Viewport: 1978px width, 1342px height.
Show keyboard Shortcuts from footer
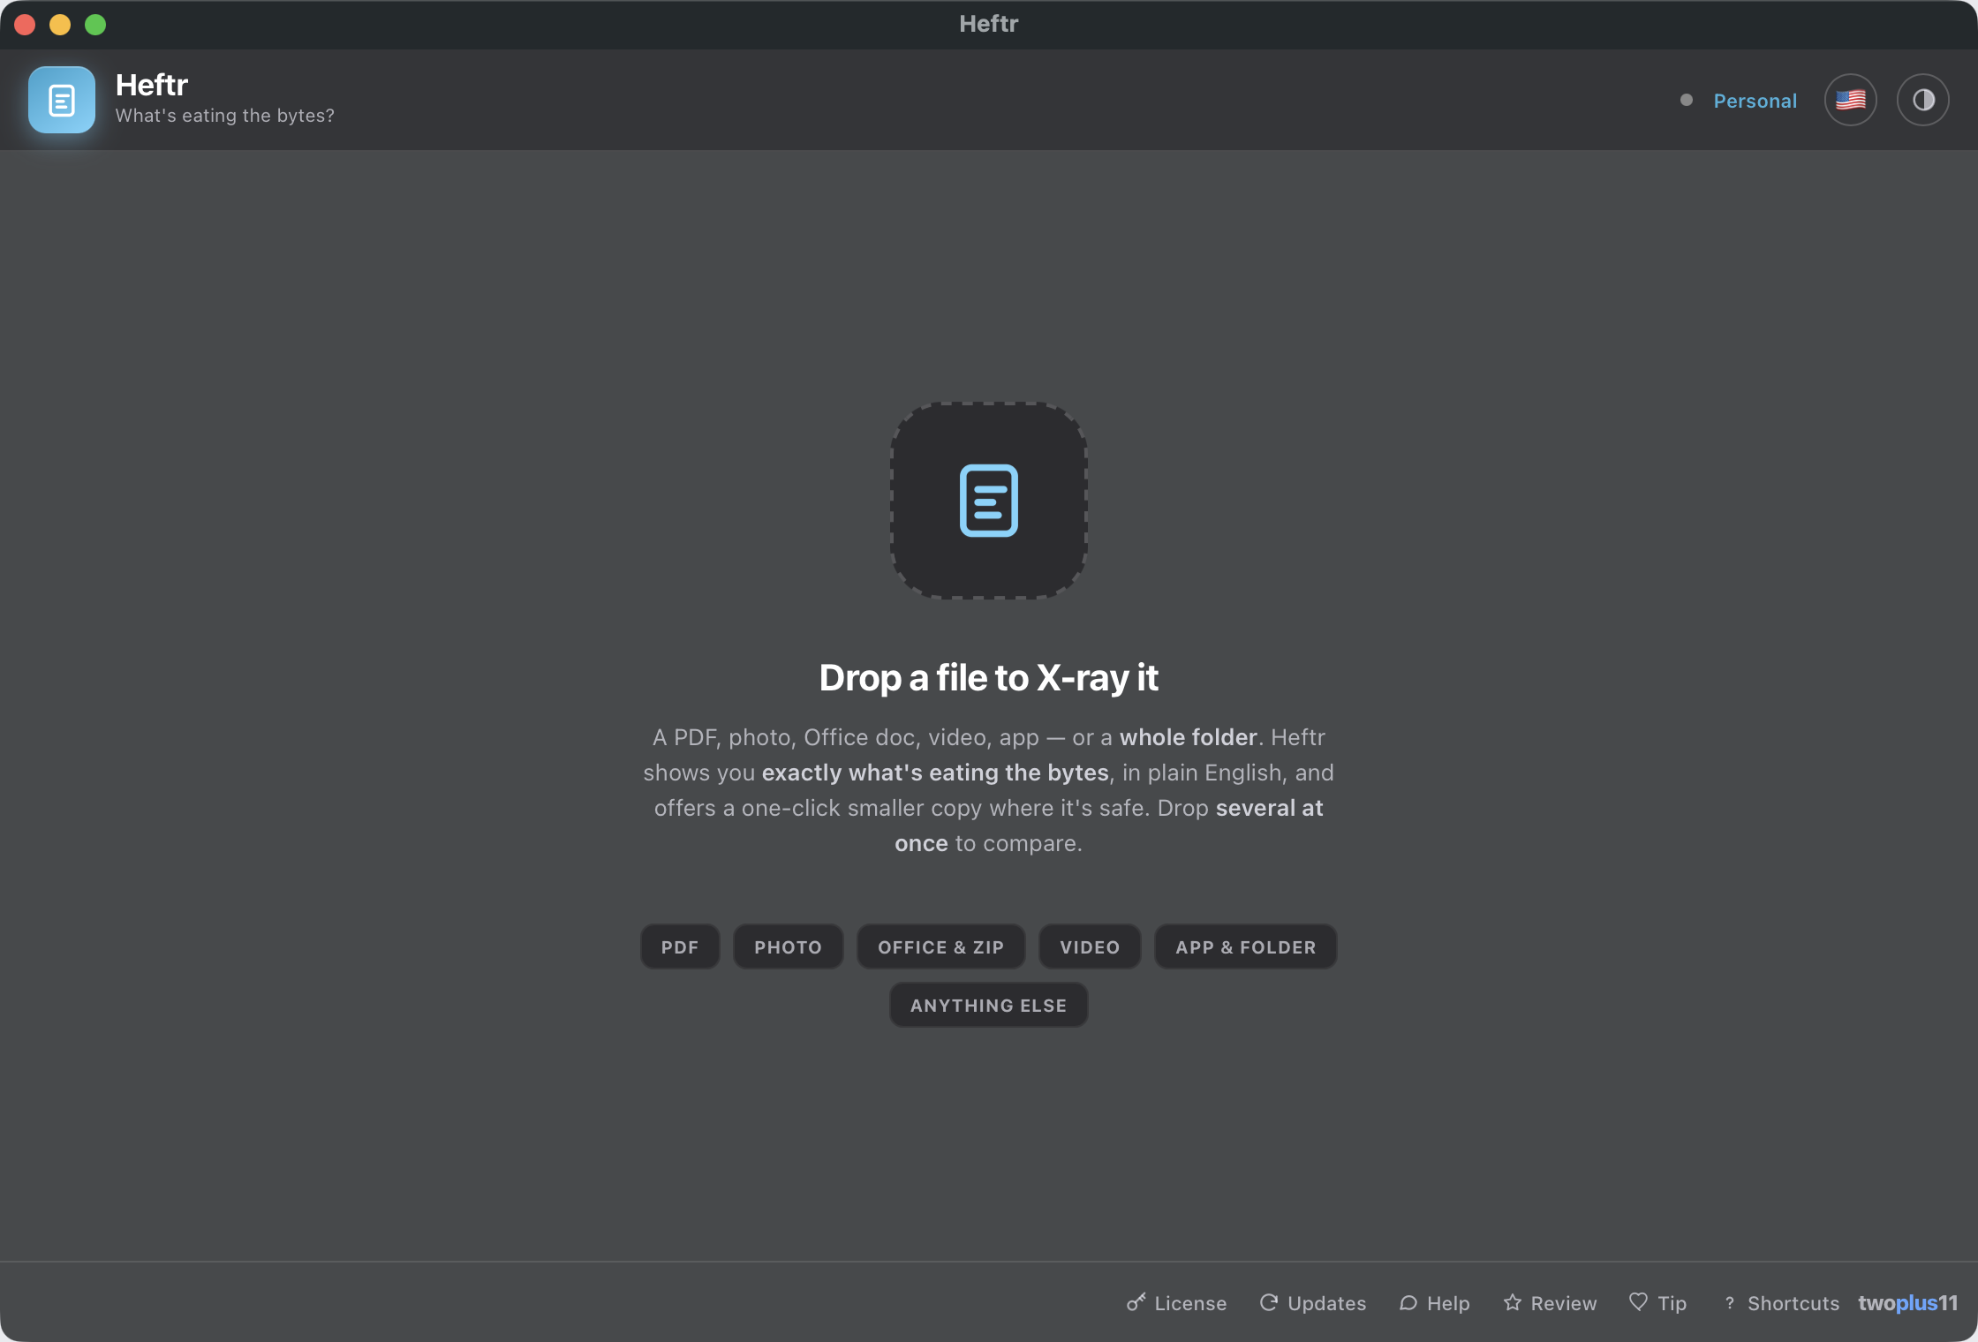1780,1303
